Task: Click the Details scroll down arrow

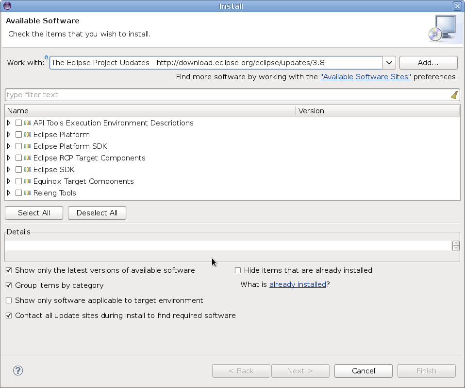Action: pyautogui.click(x=456, y=248)
